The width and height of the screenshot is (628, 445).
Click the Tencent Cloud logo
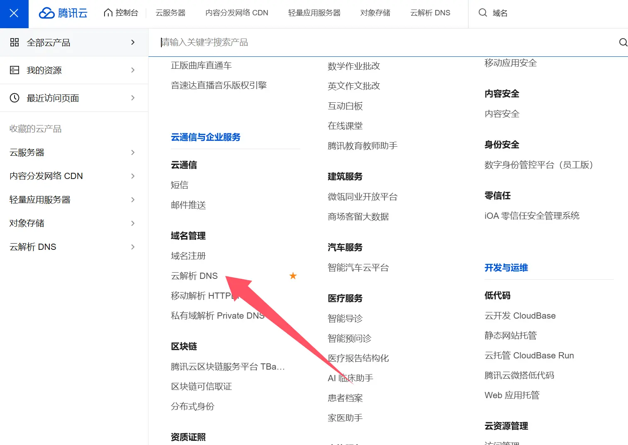63,13
